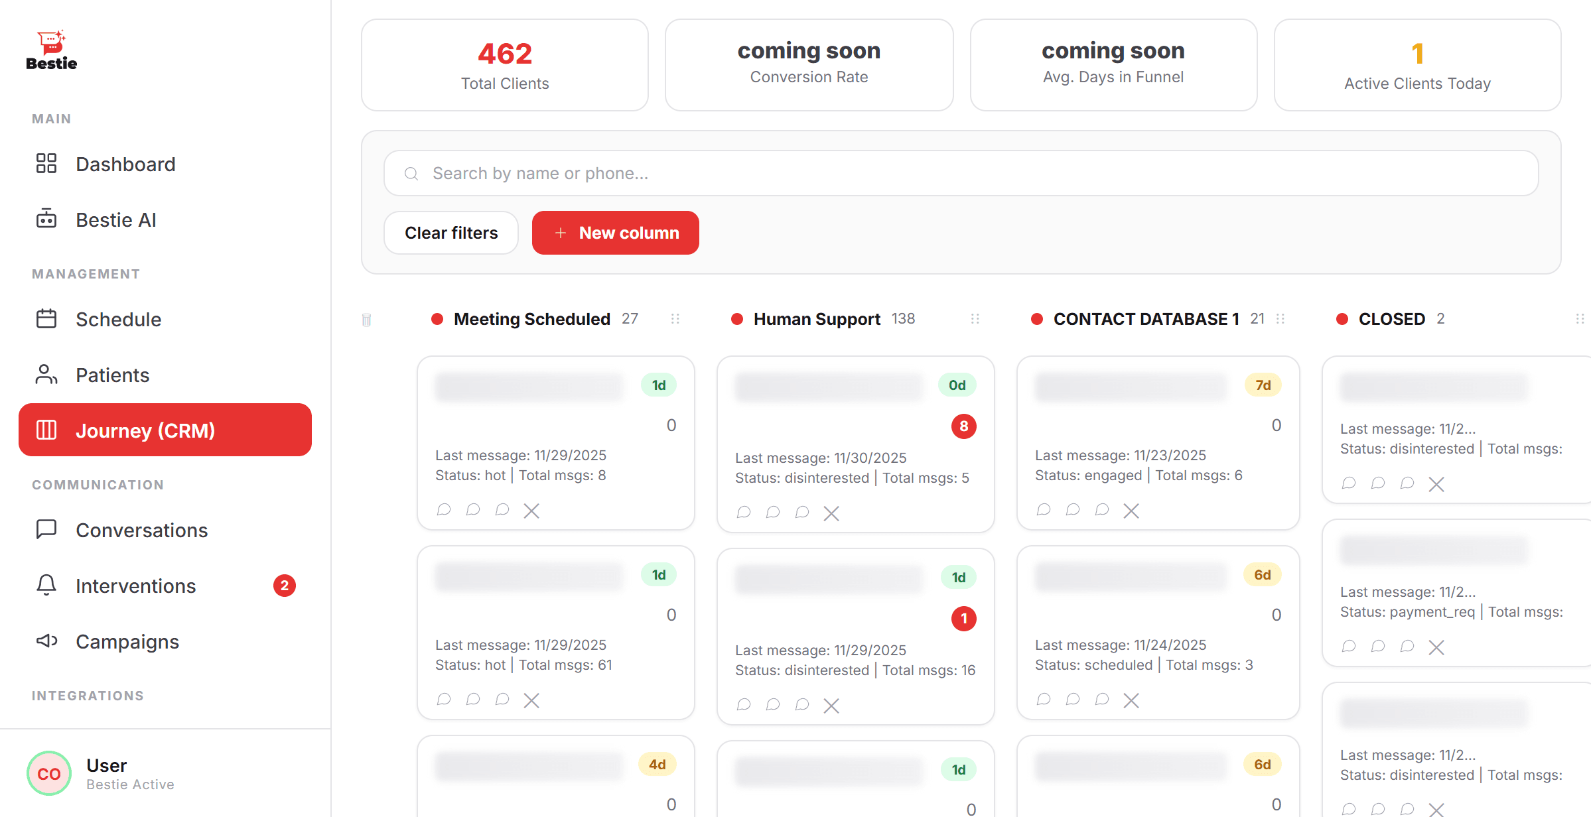Click the search magnifier icon

point(411,174)
